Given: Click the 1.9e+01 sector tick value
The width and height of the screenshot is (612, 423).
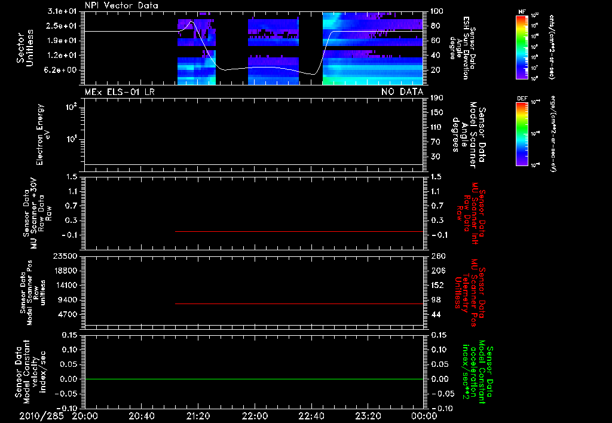Looking at the screenshot, I should click(x=62, y=41).
